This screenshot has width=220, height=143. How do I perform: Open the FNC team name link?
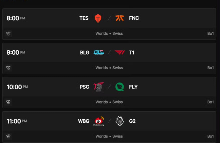pos(134,18)
